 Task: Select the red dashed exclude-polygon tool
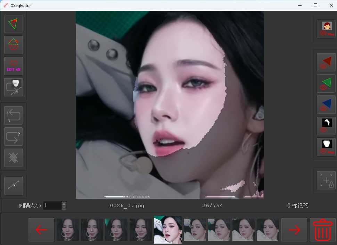[13, 45]
